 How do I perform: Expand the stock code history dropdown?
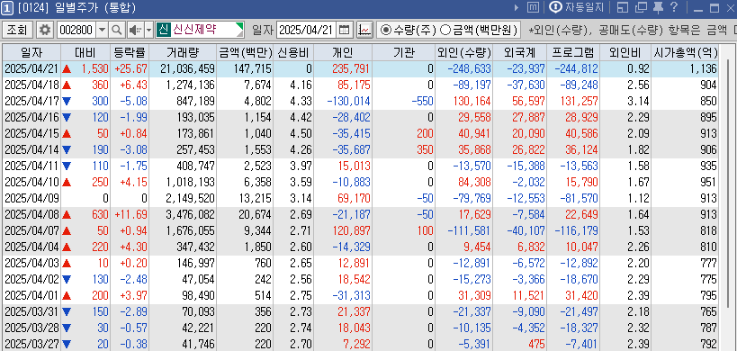103,30
